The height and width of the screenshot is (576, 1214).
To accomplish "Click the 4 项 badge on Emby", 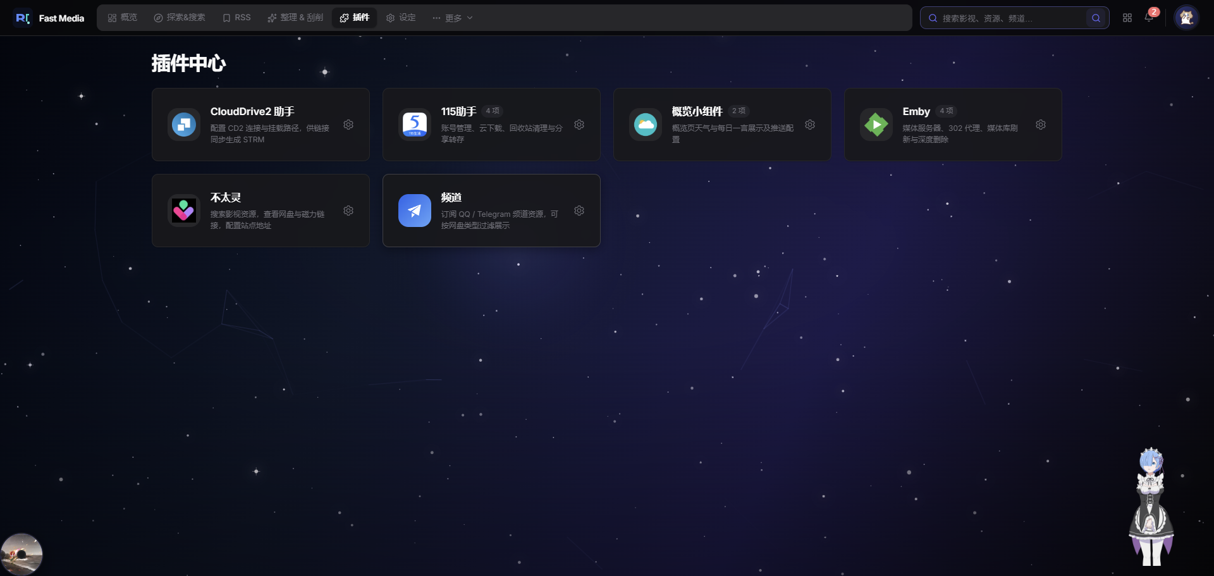I will [x=947, y=111].
